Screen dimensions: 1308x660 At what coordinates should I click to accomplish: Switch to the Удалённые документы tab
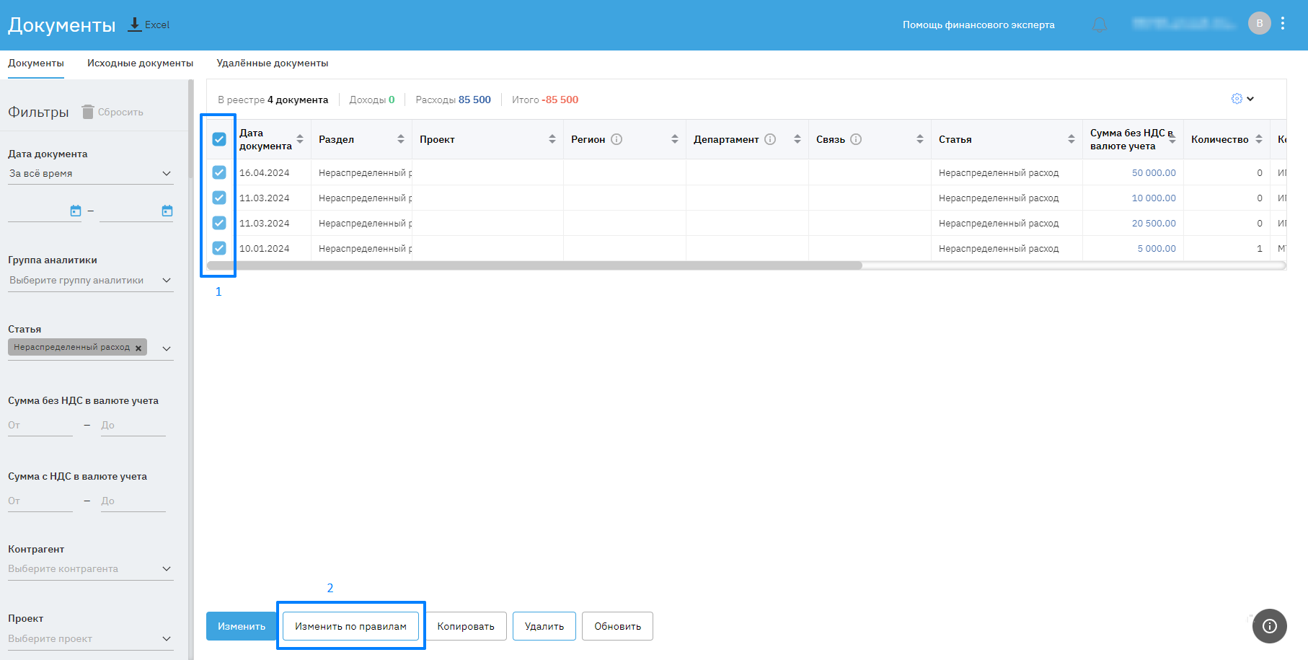[x=272, y=63]
